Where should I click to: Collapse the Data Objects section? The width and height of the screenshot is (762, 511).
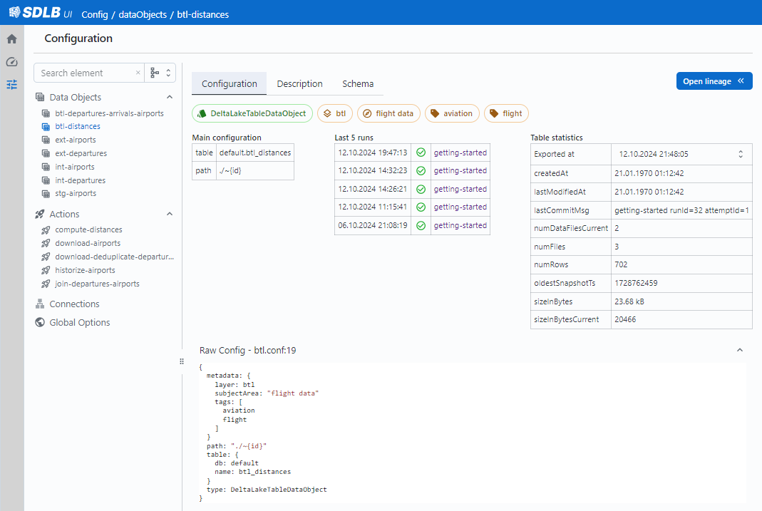click(x=170, y=97)
